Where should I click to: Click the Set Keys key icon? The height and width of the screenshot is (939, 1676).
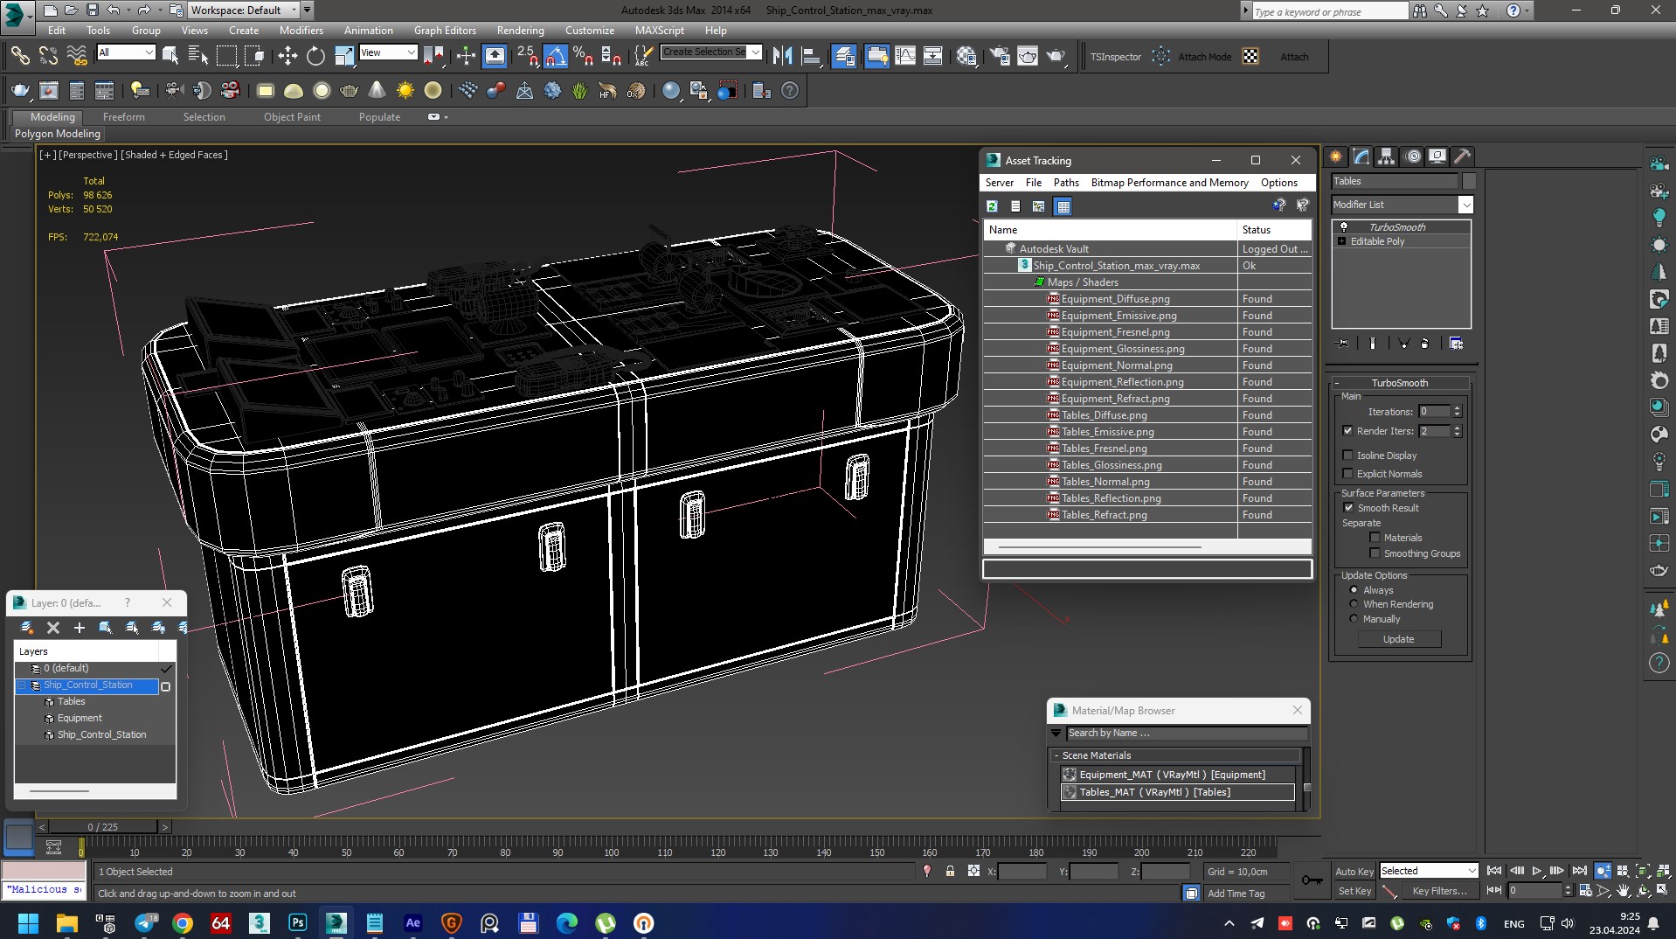(1311, 880)
